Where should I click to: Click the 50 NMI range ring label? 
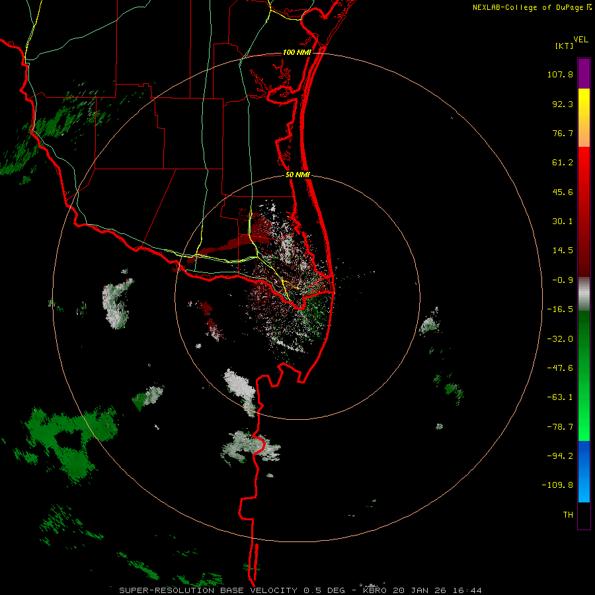(x=297, y=175)
